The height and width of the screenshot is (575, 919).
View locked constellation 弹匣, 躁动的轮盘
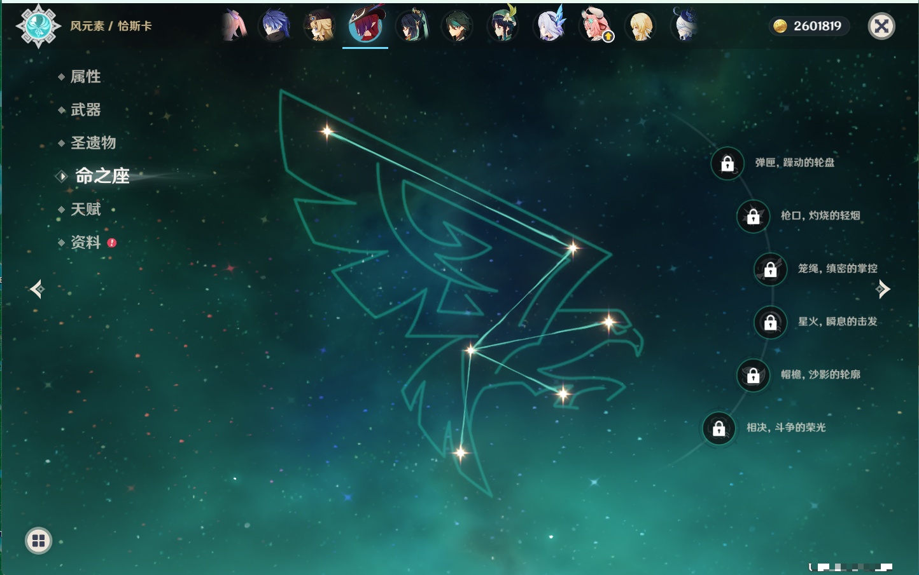pyautogui.click(x=727, y=163)
